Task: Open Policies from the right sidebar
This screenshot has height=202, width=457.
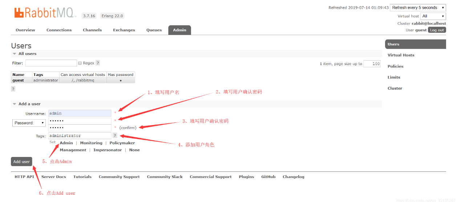Action: pyautogui.click(x=395, y=66)
